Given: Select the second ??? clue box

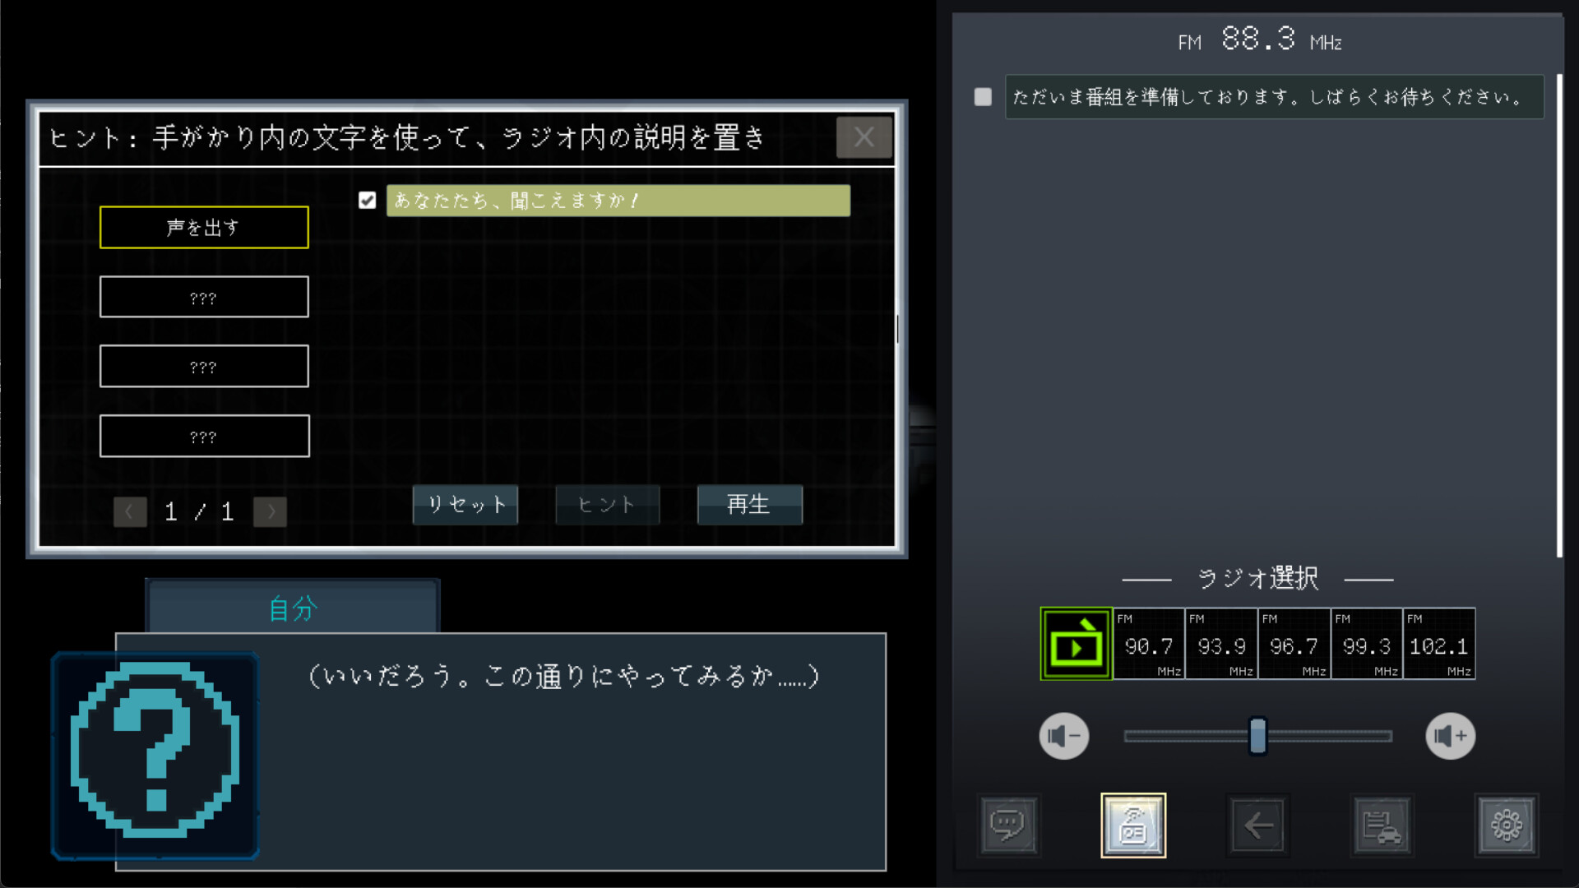Looking at the screenshot, I should (204, 297).
